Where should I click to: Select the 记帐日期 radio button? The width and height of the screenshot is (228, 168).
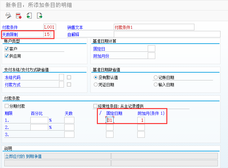pos(156,77)
